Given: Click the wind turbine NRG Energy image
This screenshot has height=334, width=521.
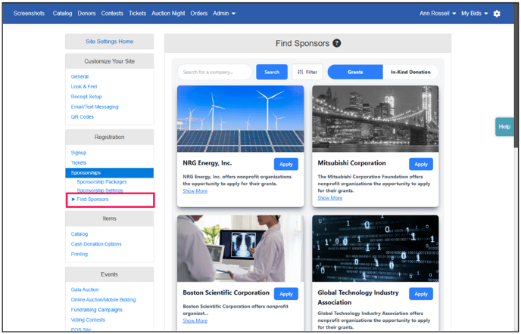Looking at the screenshot, I should pyautogui.click(x=240, y=119).
